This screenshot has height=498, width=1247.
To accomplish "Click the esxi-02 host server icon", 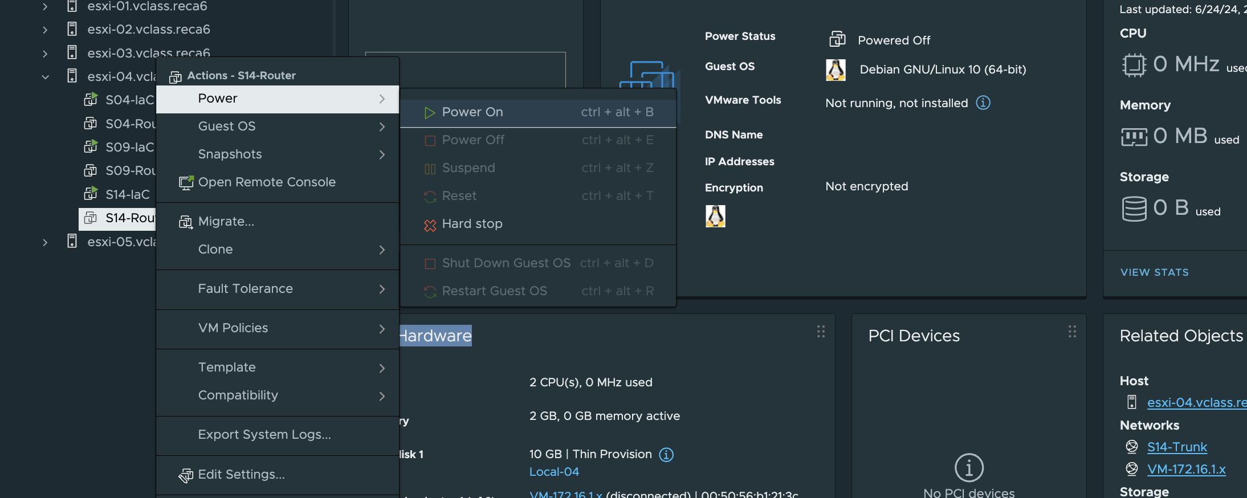I will pos(72,29).
